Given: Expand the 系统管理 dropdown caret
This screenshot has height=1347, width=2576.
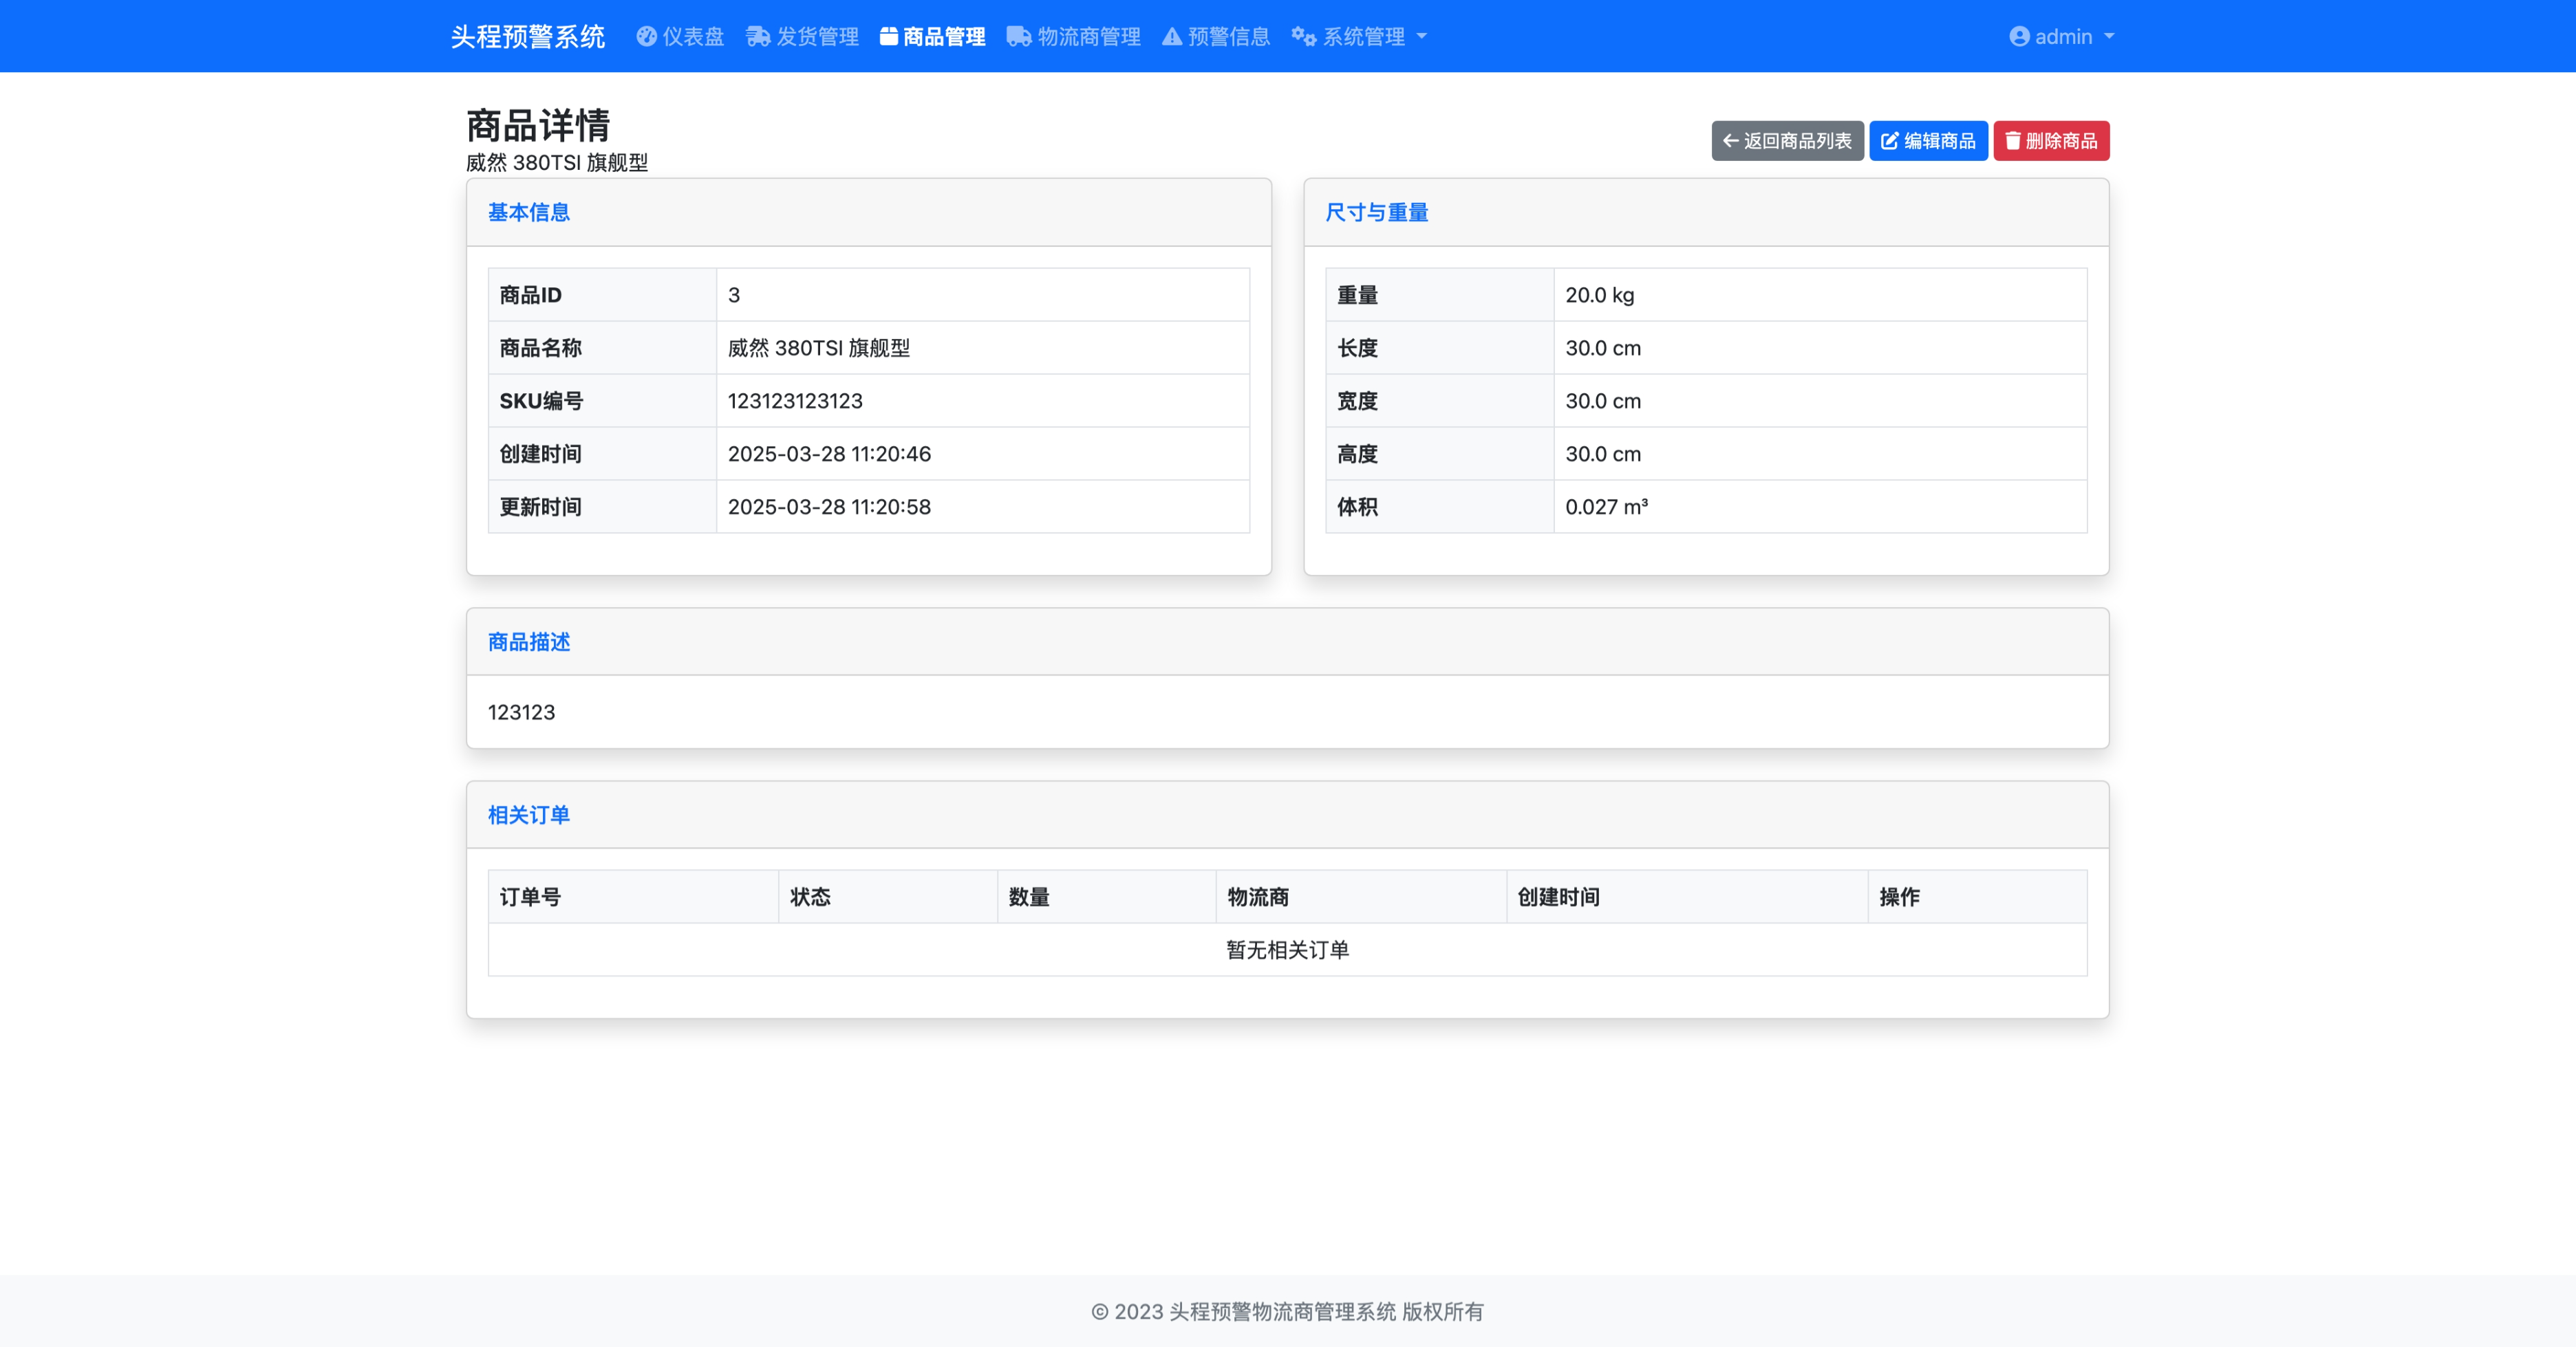Looking at the screenshot, I should 1422,37.
